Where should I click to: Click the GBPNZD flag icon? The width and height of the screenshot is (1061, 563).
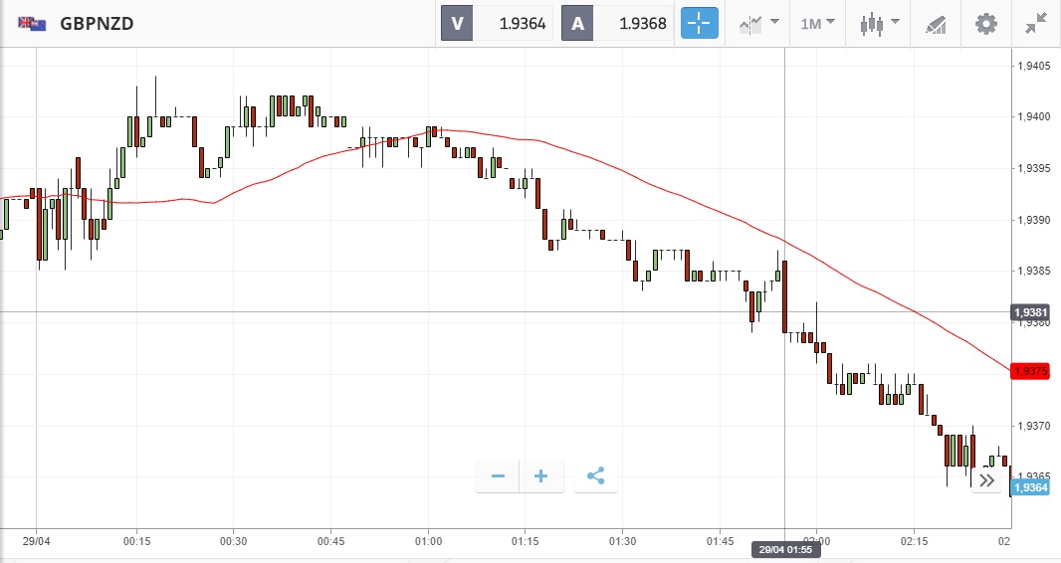click(x=31, y=23)
